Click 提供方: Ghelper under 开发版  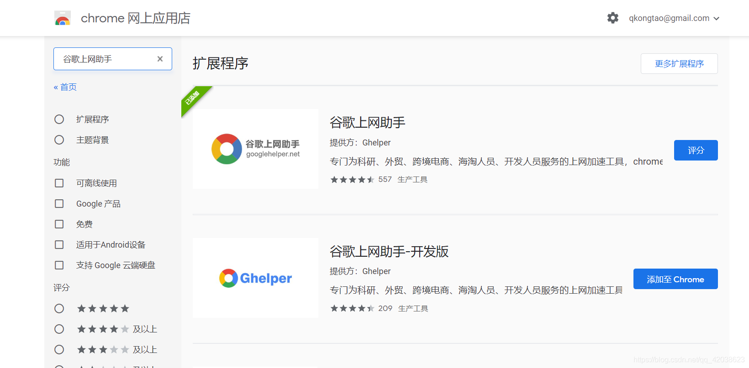coord(360,271)
